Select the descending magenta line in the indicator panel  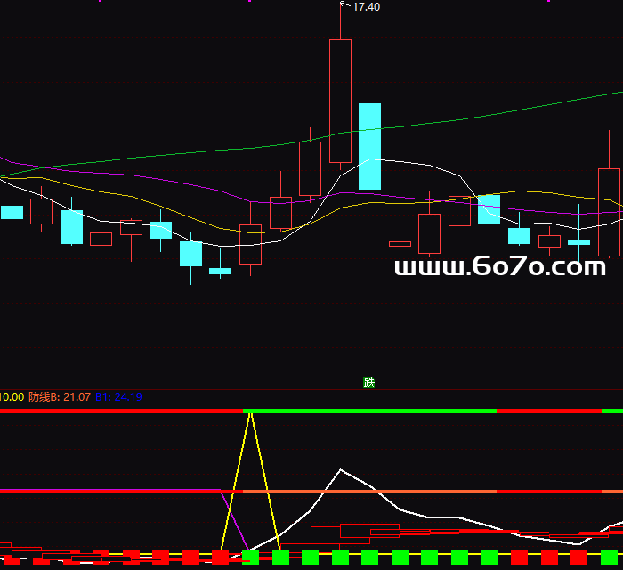233,518
